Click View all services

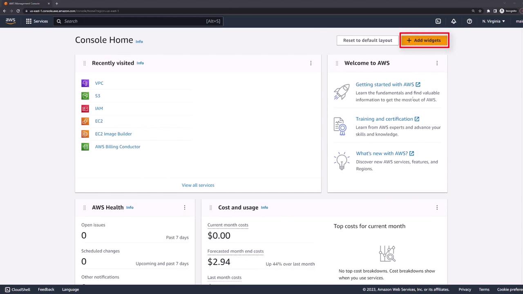pyautogui.click(x=198, y=185)
